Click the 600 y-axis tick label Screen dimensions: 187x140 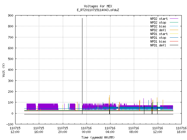tap(11, 48)
